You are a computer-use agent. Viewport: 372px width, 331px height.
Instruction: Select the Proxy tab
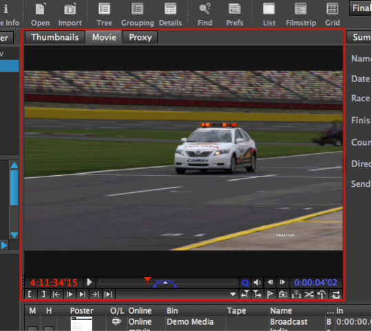(x=141, y=37)
